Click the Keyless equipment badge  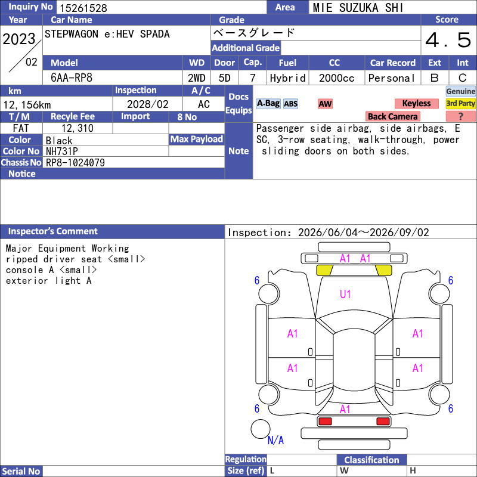tap(416, 104)
